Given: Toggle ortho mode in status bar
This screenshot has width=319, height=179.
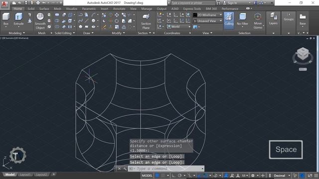Looking at the screenshot, I should [x=173, y=176].
